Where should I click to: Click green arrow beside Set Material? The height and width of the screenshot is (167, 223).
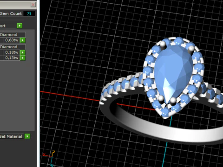point(27,136)
